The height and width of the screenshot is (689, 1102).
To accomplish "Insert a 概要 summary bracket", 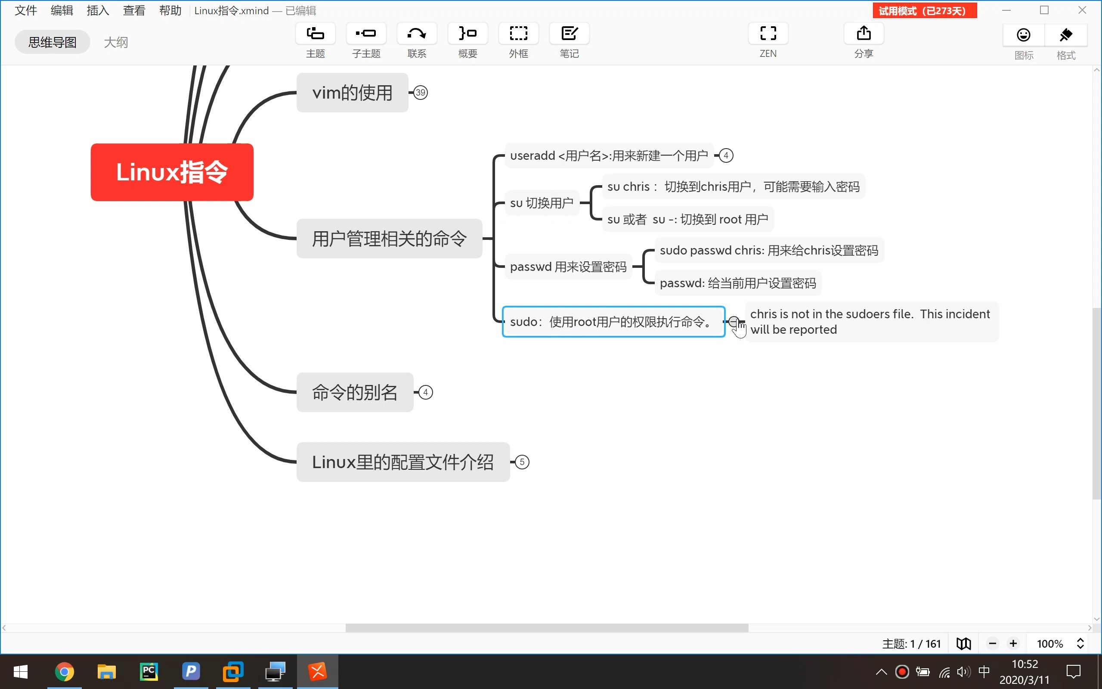I will coord(467,34).
